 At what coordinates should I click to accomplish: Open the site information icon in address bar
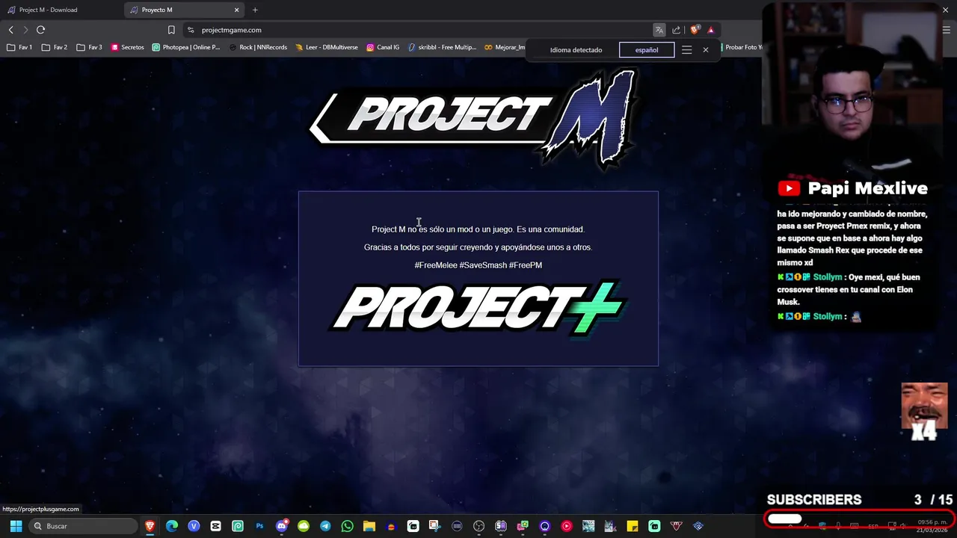(x=191, y=30)
